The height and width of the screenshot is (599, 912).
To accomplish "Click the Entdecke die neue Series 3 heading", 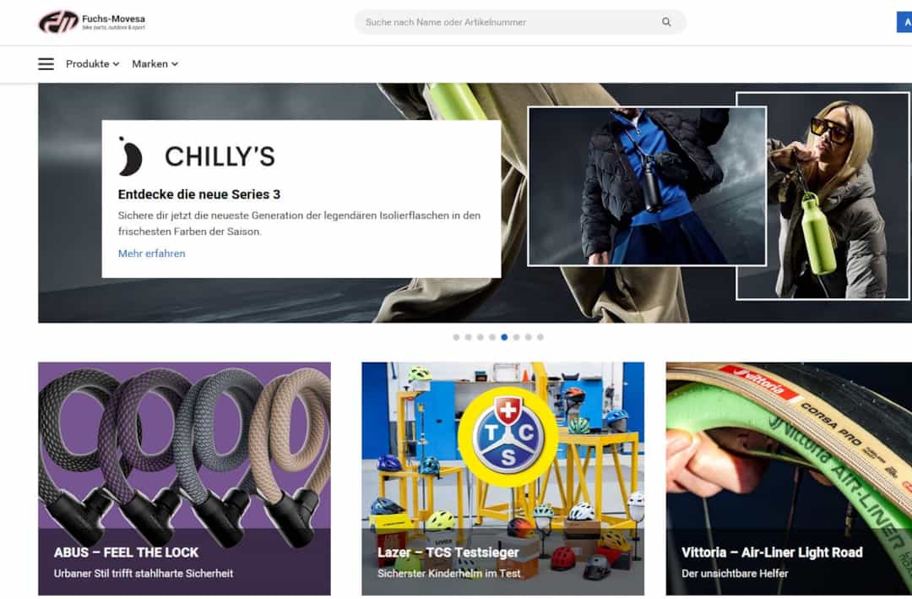I will click(x=199, y=194).
